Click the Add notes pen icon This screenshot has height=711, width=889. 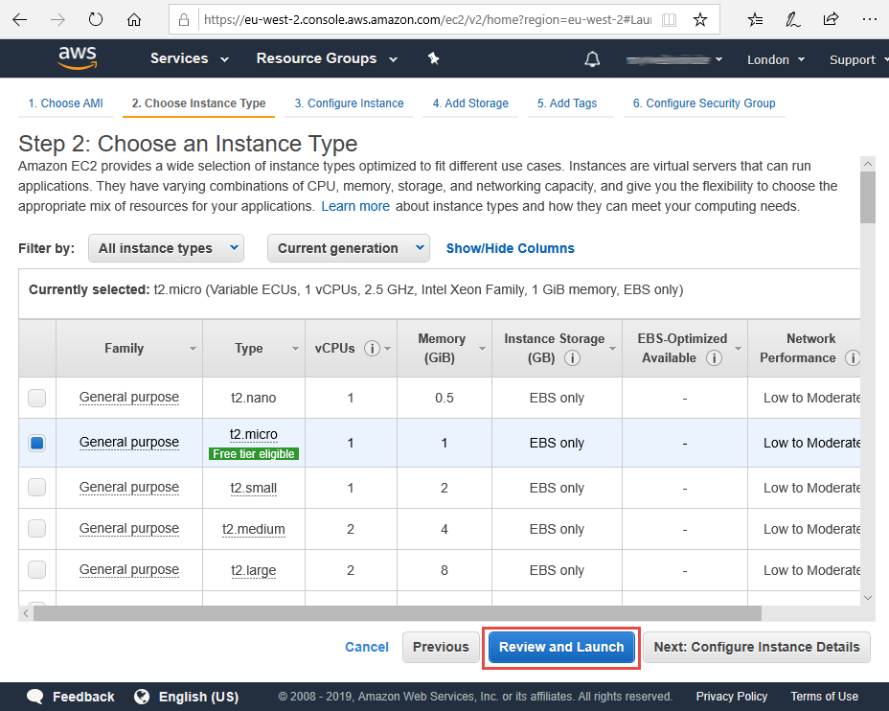click(792, 20)
